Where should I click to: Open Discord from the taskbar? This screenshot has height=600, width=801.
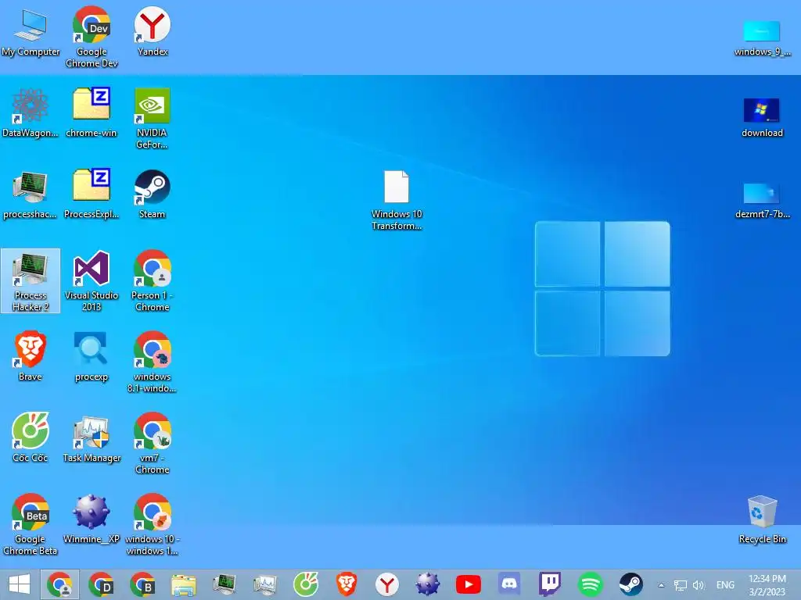tap(509, 584)
